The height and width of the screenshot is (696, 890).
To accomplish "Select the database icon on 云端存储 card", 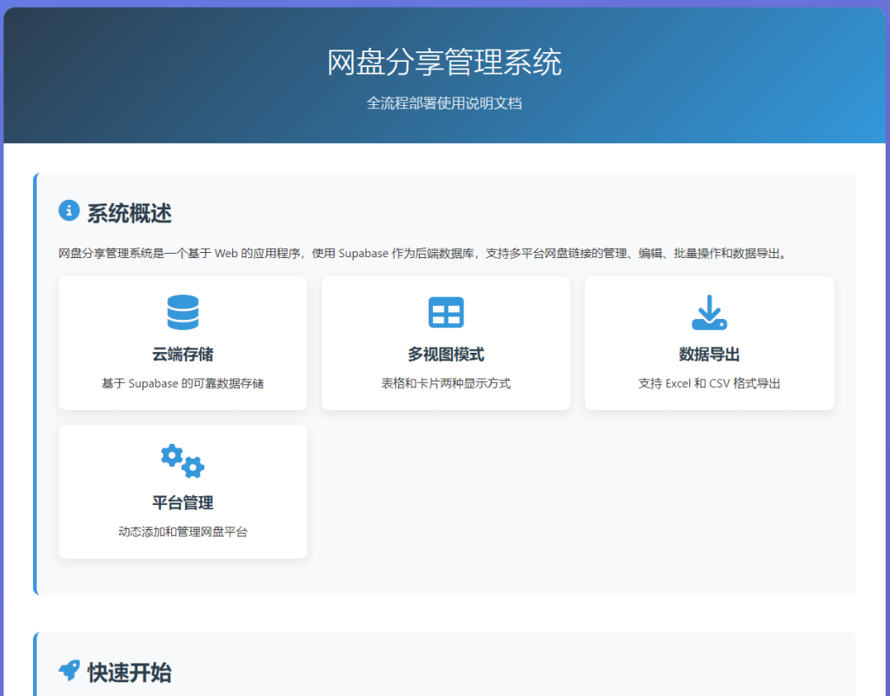I will [183, 311].
